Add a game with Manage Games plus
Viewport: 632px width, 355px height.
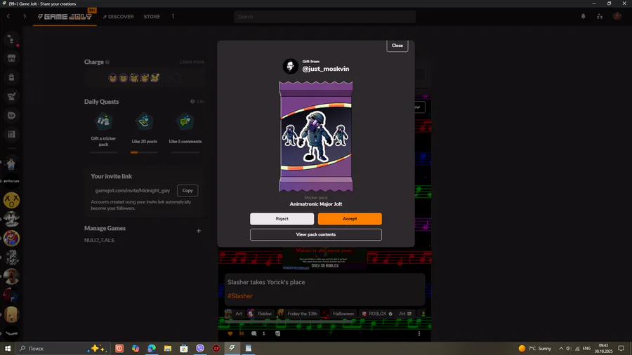pos(198,231)
